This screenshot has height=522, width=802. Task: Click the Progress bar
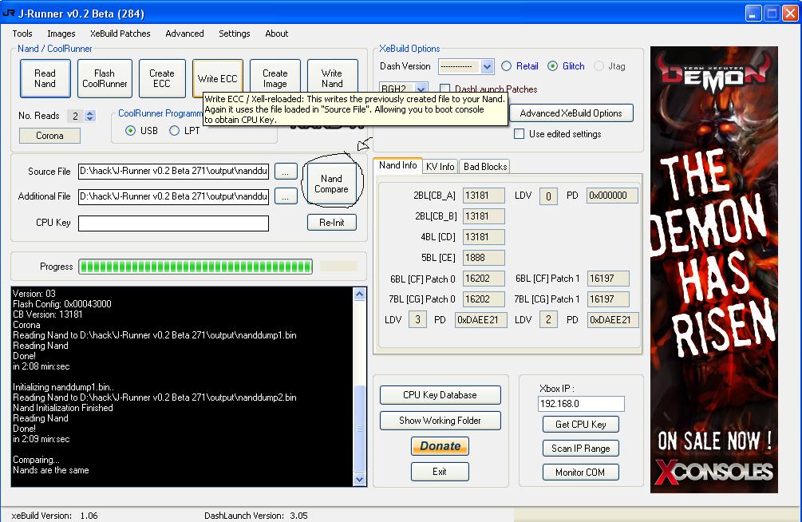click(196, 266)
